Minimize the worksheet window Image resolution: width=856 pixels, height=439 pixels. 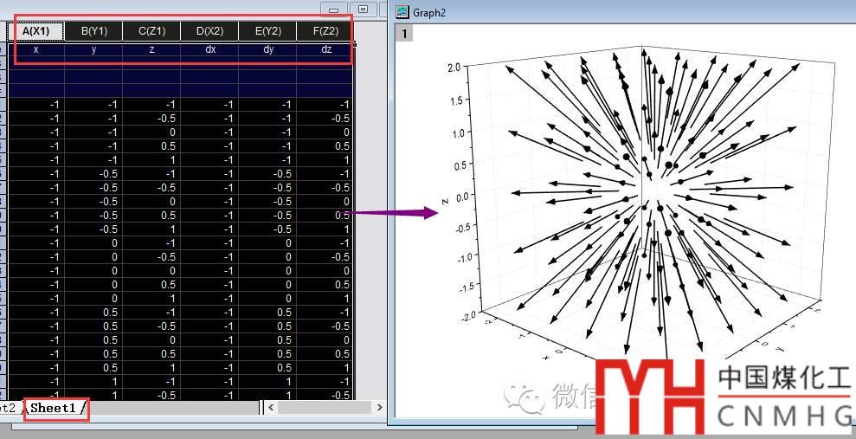[x=332, y=9]
